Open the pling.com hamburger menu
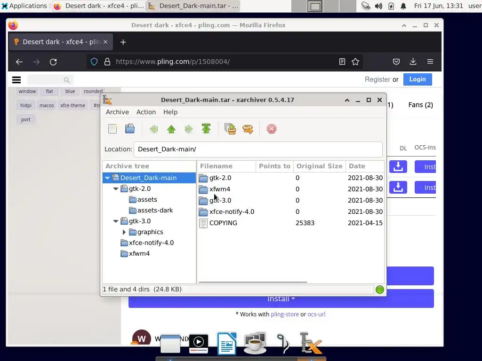The height and width of the screenshot is (361, 482). [x=16, y=80]
